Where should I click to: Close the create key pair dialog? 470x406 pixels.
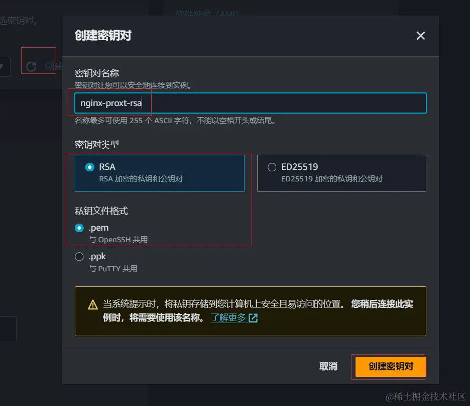point(421,36)
